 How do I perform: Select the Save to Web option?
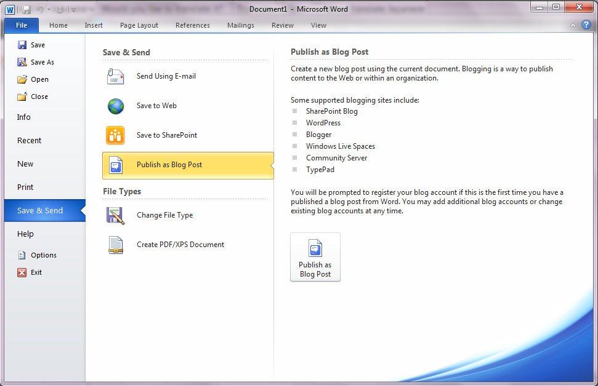click(x=156, y=106)
